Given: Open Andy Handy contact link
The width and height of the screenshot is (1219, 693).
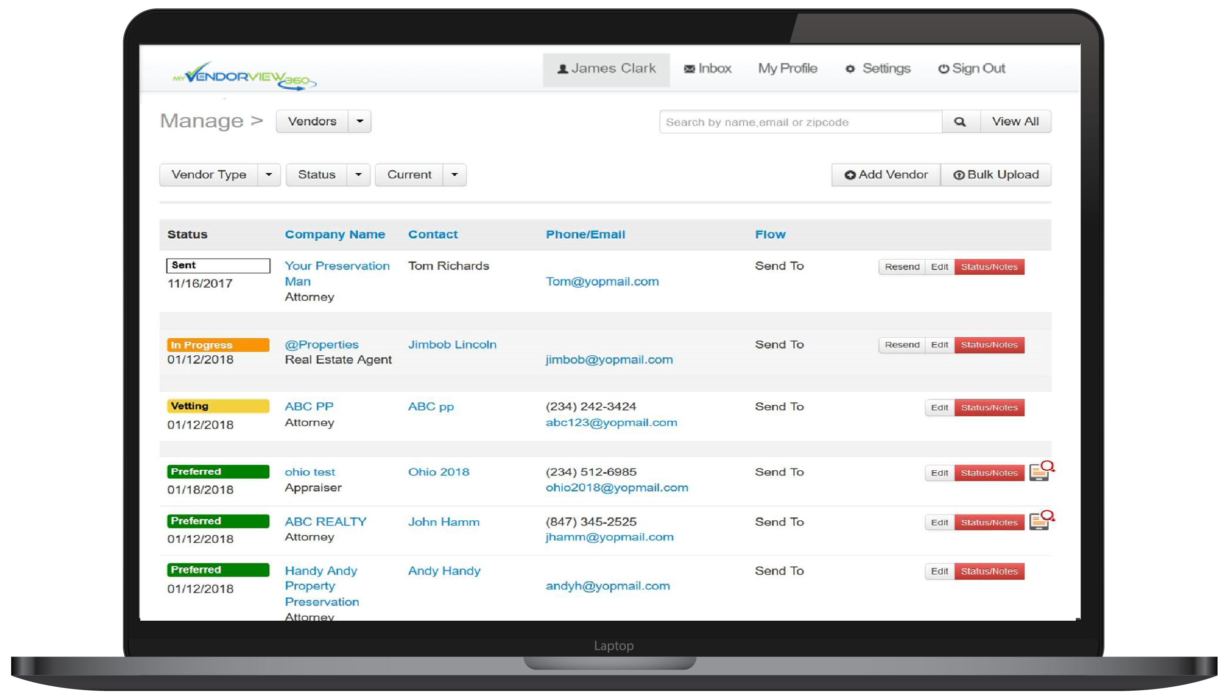Looking at the screenshot, I should click(x=445, y=571).
